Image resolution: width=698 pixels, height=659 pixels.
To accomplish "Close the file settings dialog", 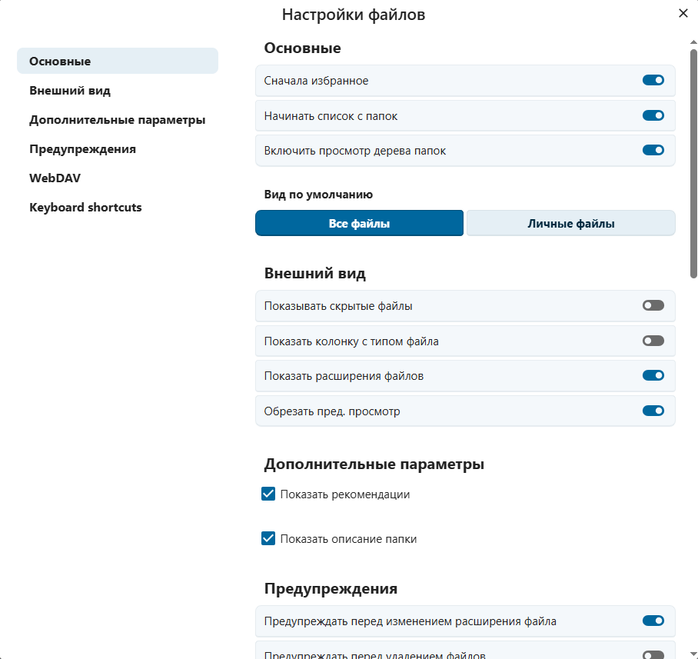I will point(683,13).
